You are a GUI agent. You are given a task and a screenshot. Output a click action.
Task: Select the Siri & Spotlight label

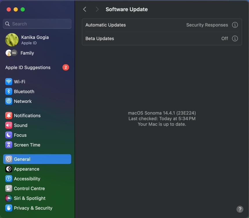[x=30, y=198]
